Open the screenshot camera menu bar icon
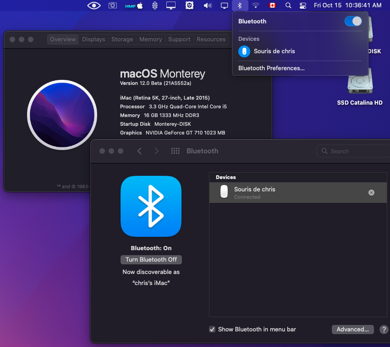 point(113,6)
